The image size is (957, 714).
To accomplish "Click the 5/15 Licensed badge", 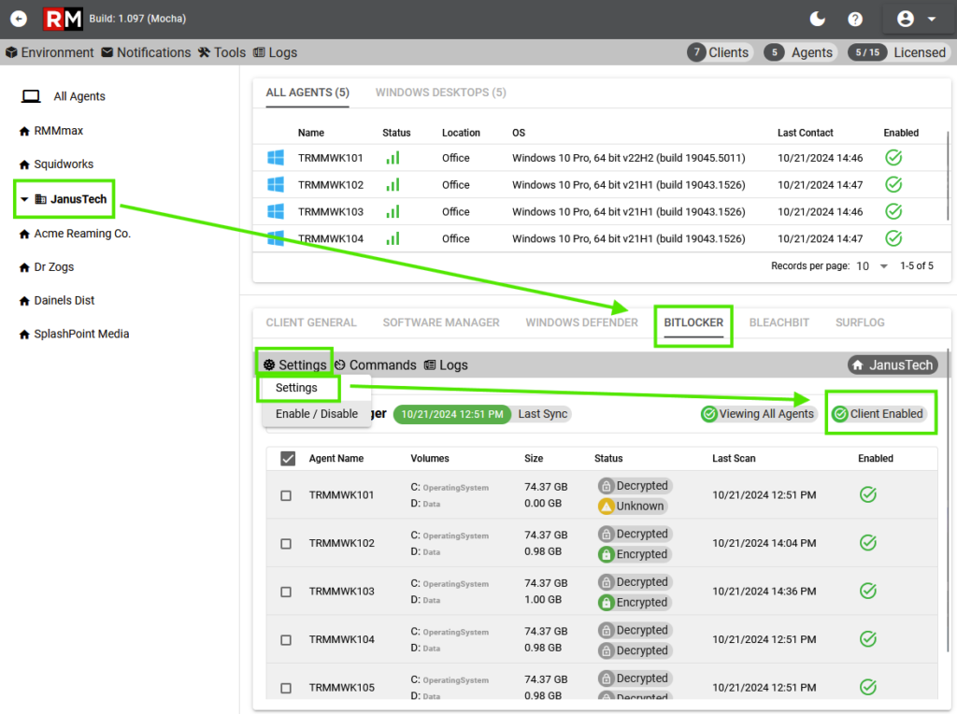I will tap(898, 52).
